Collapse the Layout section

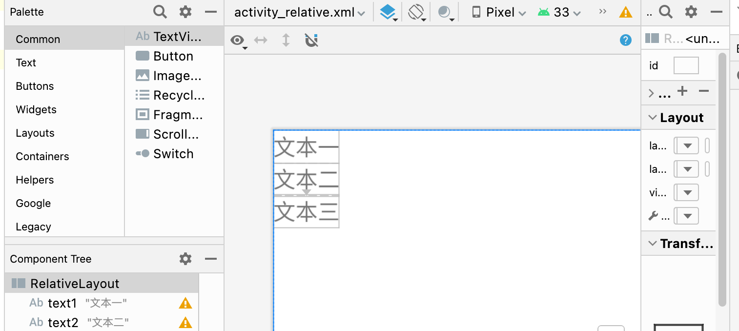click(x=652, y=118)
